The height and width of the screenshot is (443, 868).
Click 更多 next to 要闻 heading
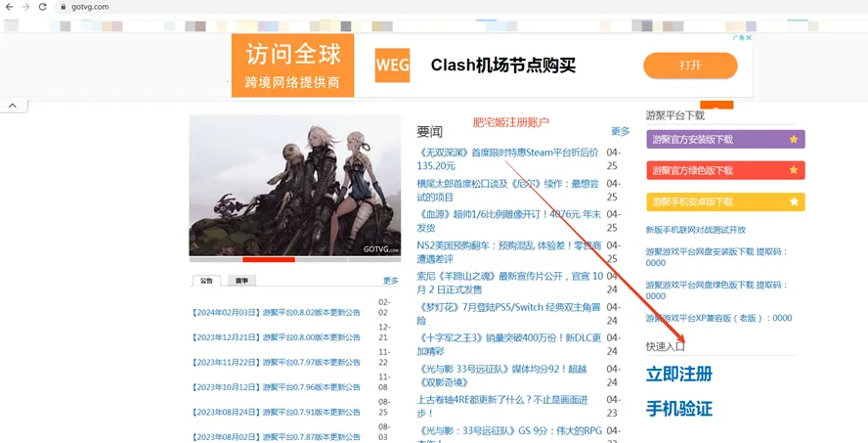[620, 131]
